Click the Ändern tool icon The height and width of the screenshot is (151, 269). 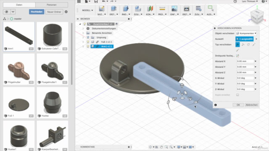click(x=126, y=8)
